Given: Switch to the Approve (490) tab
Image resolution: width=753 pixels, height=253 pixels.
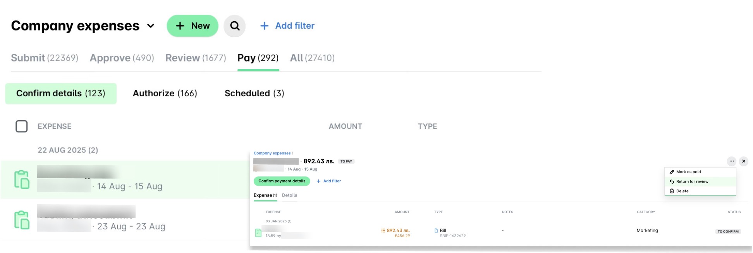Looking at the screenshot, I should pos(122,58).
